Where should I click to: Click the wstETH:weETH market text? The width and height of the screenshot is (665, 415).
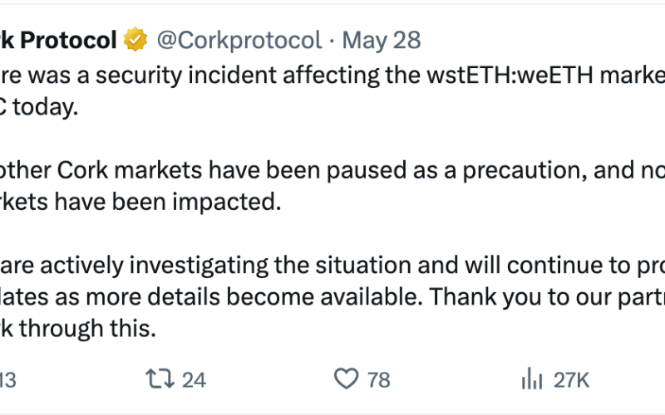tap(545, 75)
